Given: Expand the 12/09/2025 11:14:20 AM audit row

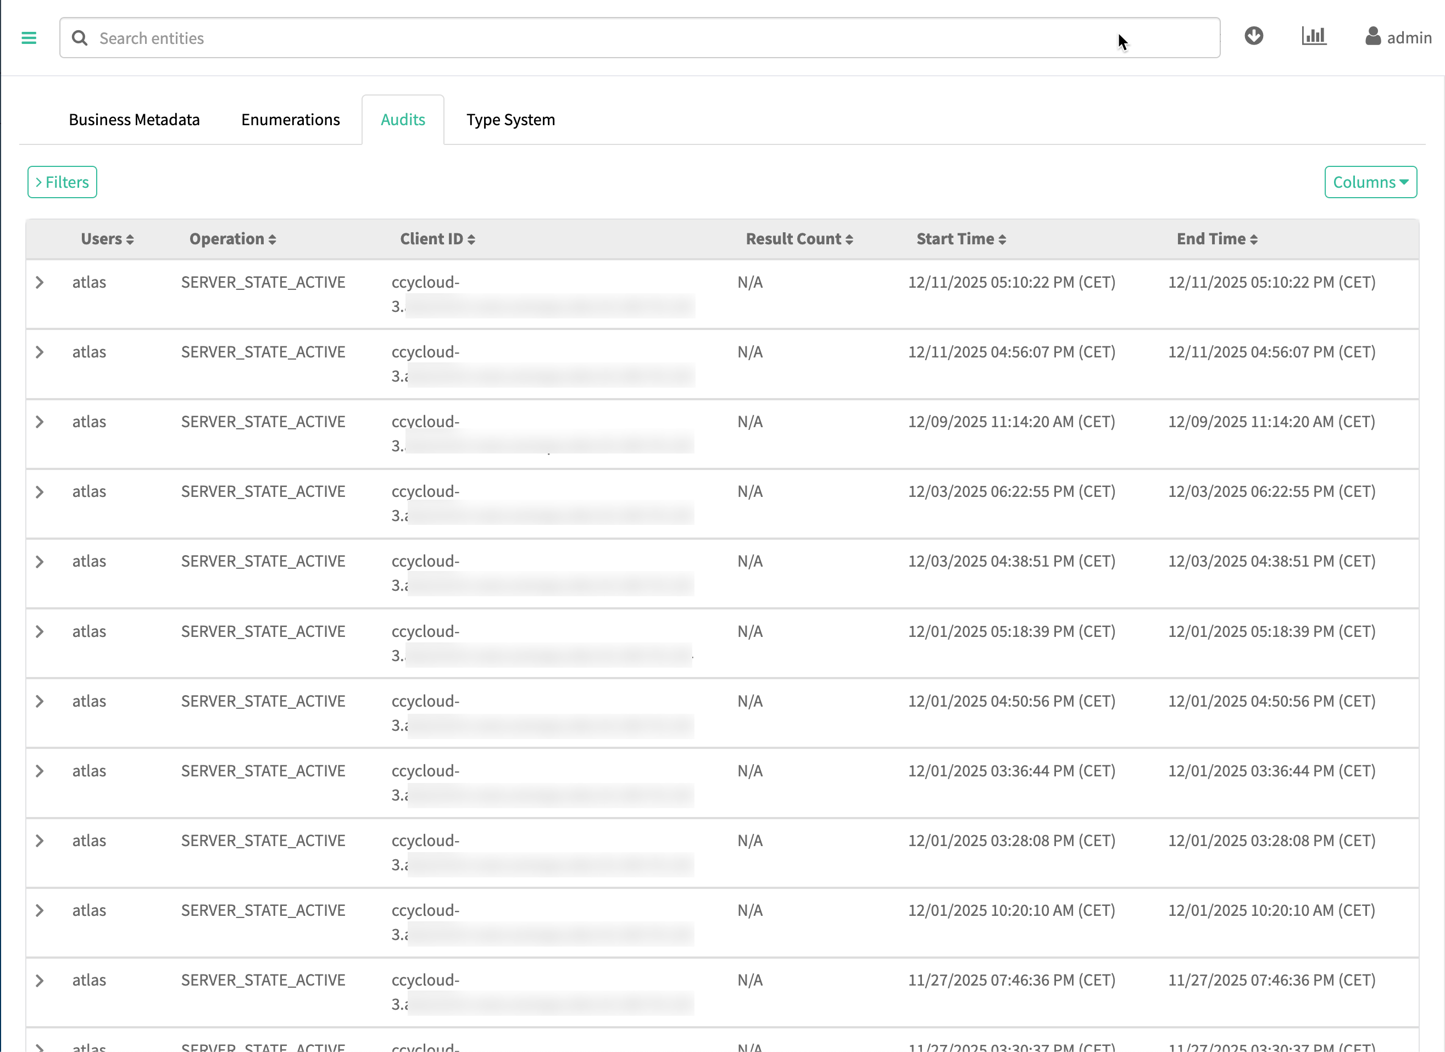Looking at the screenshot, I should pos(40,422).
